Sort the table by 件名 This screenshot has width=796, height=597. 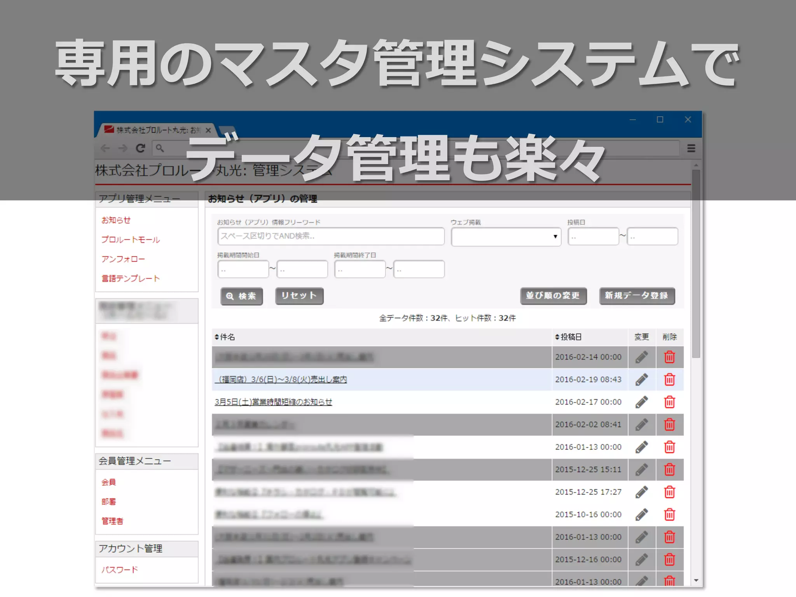click(x=225, y=337)
